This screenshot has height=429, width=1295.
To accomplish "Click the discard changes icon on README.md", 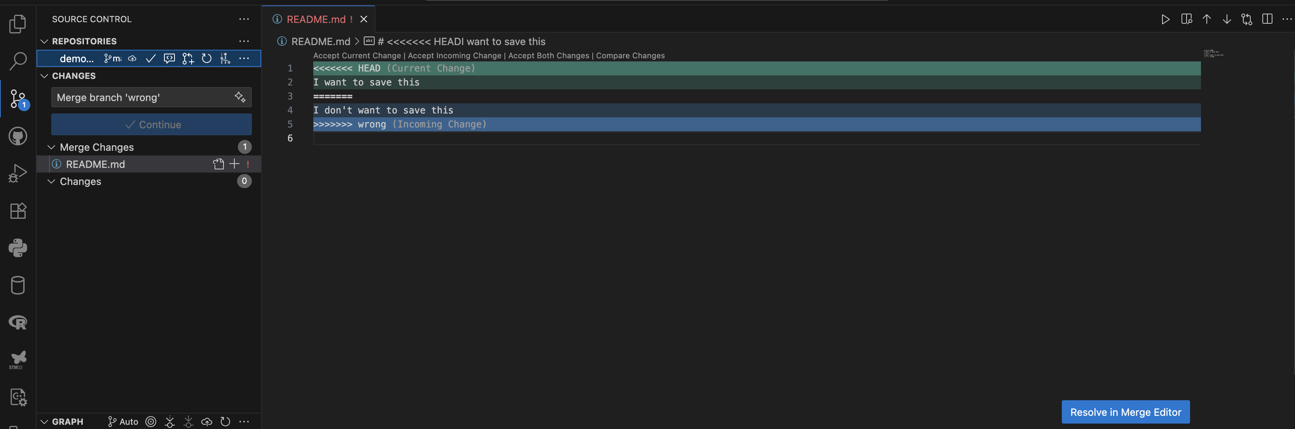I will click(x=218, y=164).
